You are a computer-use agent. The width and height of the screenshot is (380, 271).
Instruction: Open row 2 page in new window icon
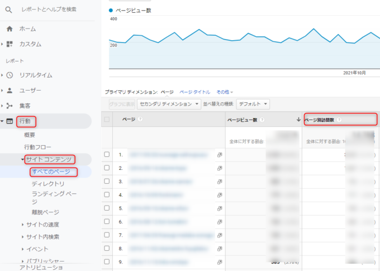[x=220, y=168]
